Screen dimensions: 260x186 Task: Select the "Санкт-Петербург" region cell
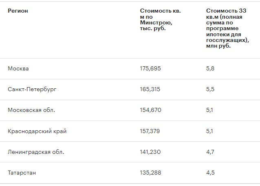tap(32, 89)
